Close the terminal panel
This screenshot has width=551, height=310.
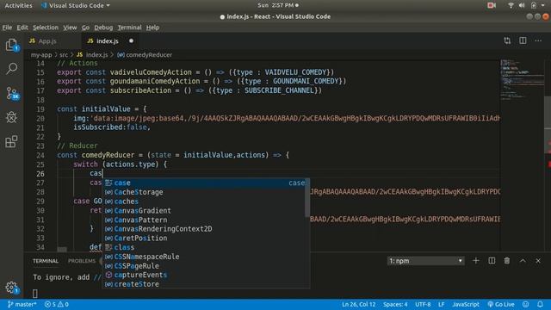[x=538, y=260]
